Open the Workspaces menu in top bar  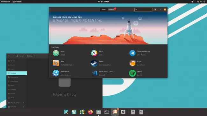(5, 2)
